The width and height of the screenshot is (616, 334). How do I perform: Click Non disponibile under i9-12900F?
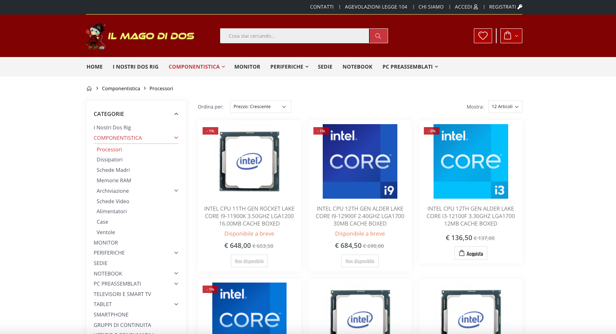point(360,261)
